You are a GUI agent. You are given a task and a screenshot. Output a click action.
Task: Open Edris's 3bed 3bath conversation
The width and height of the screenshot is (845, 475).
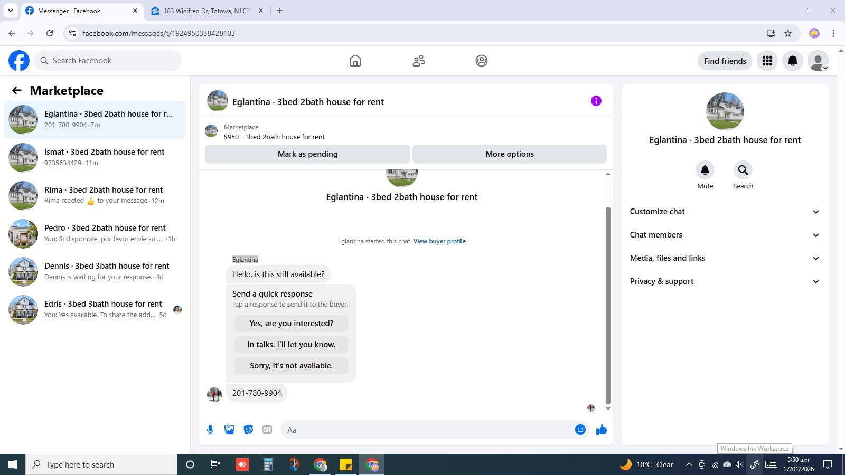point(95,310)
